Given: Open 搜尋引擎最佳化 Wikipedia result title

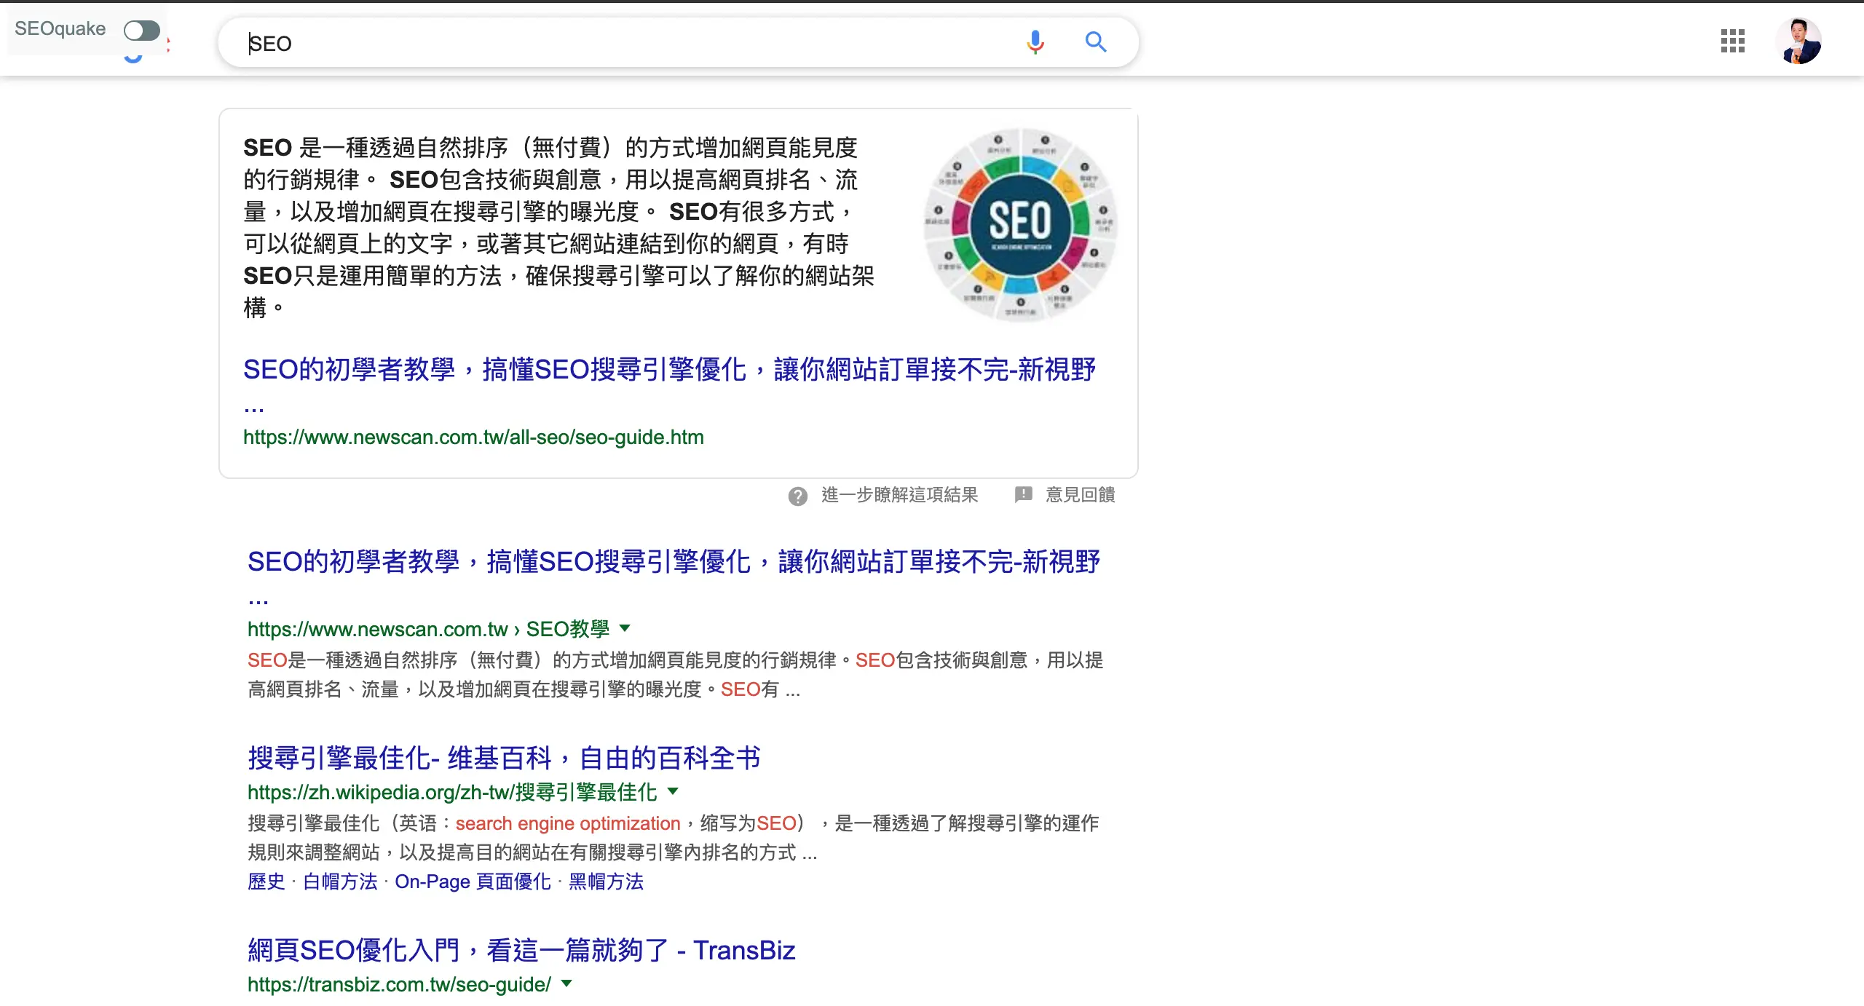Looking at the screenshot, I should pyautogui.click(x=504, y=758).
